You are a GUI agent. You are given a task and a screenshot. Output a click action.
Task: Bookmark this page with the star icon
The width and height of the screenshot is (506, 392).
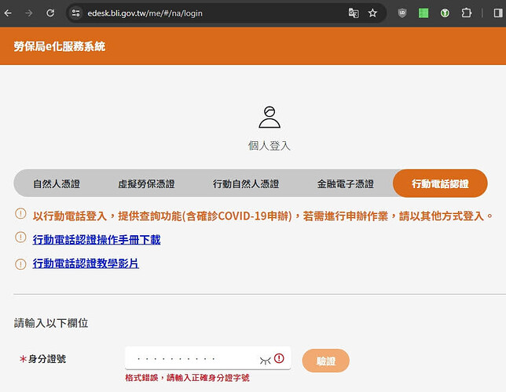coord(372,13)
